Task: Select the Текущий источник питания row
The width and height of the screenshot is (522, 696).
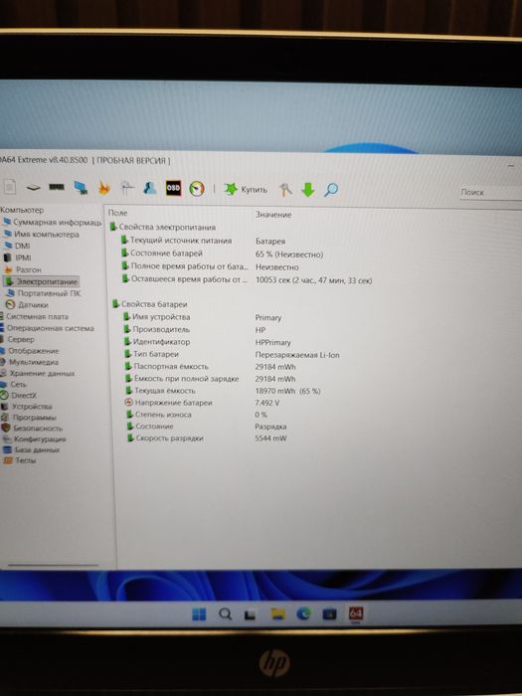Action: [x=176, y=241]
